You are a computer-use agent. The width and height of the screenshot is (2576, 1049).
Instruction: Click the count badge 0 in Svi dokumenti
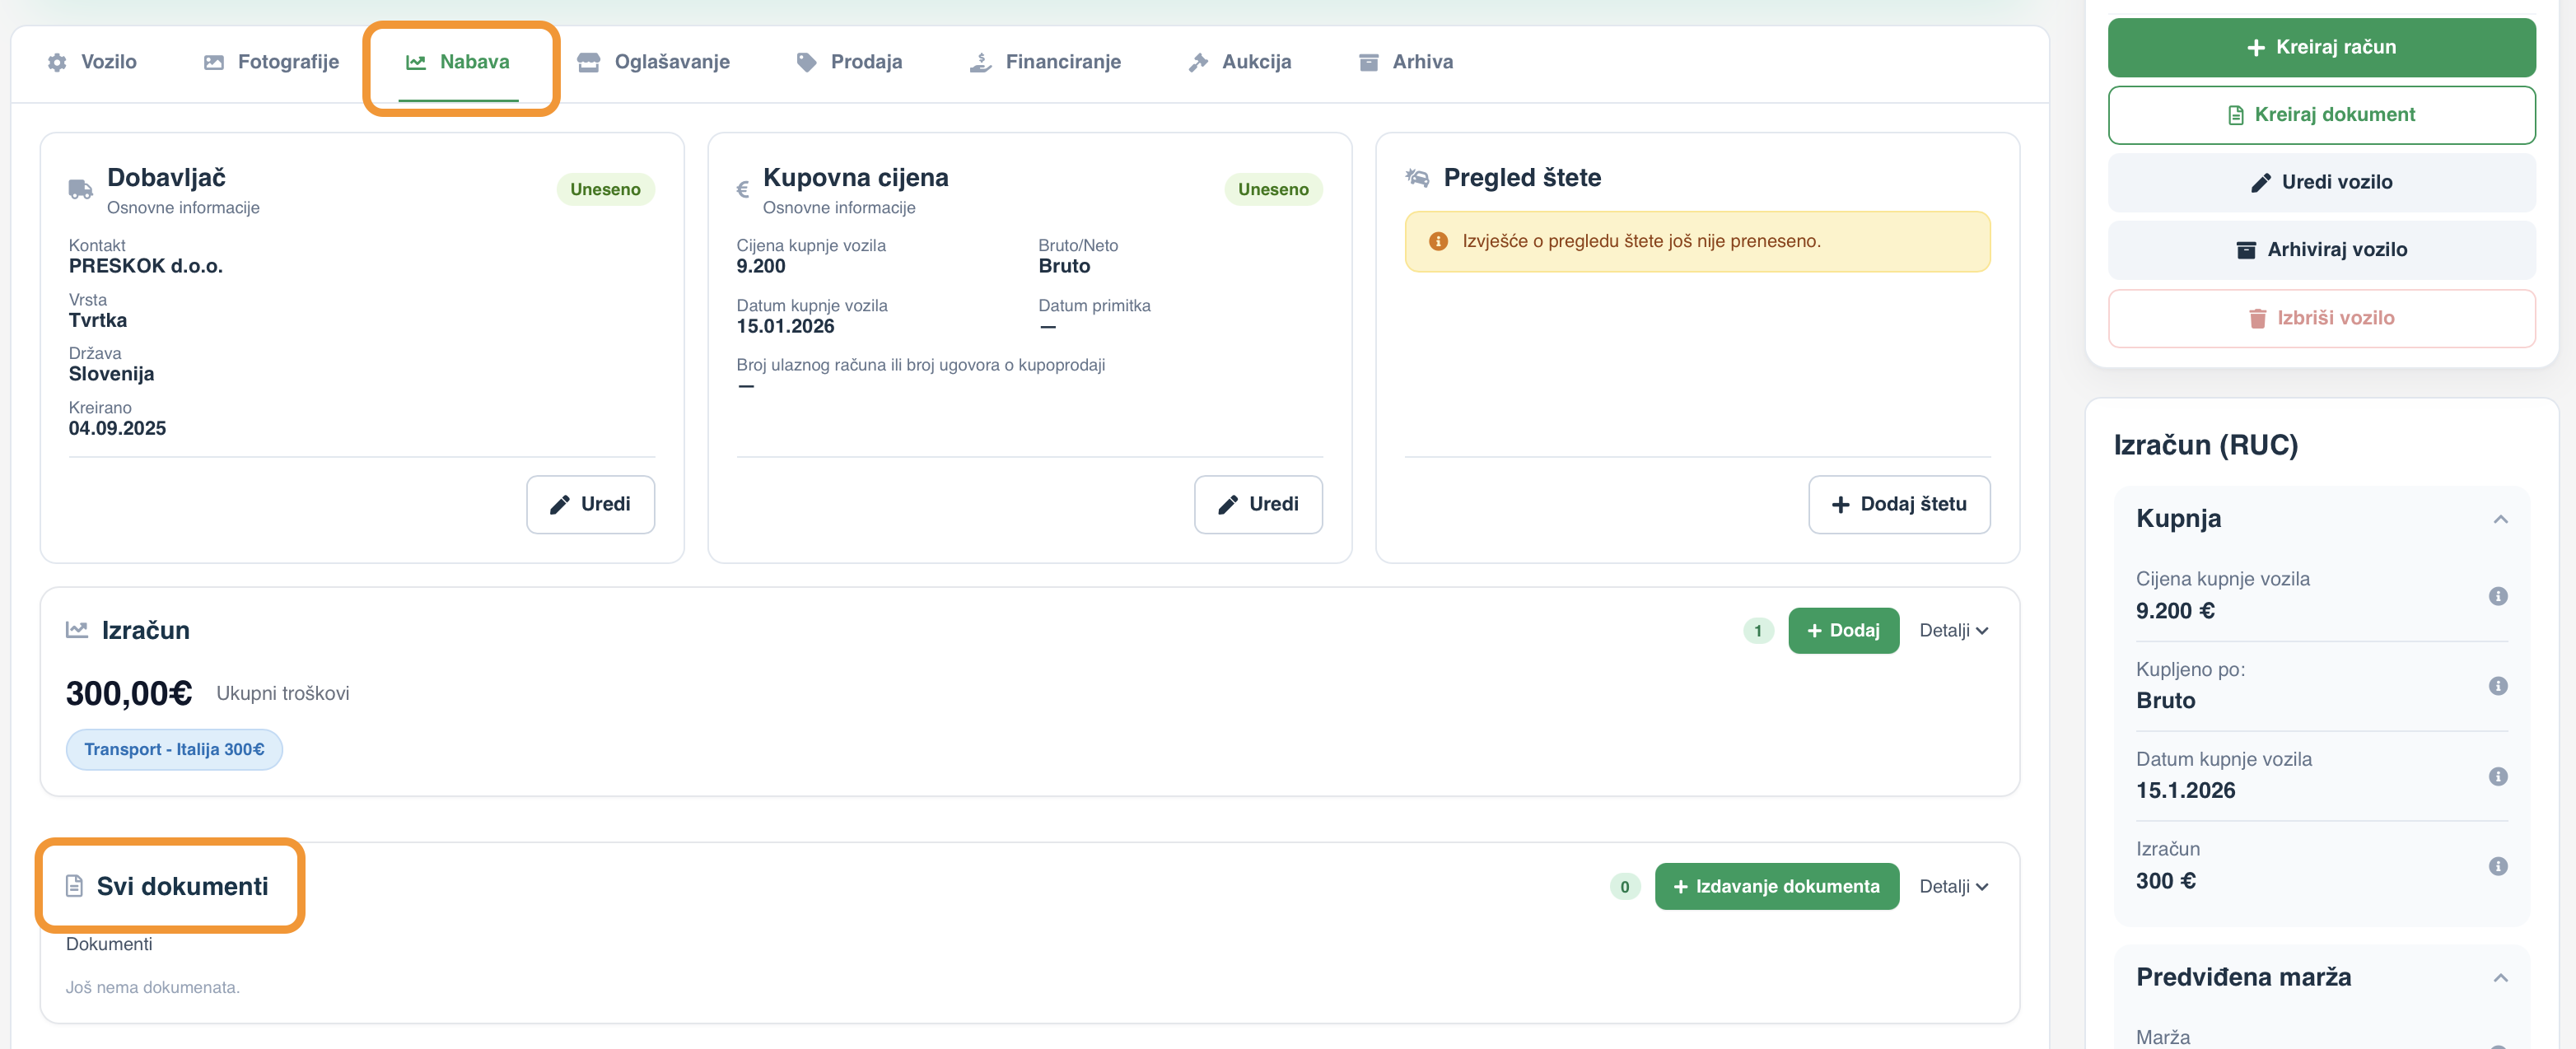coord(1625,887)
